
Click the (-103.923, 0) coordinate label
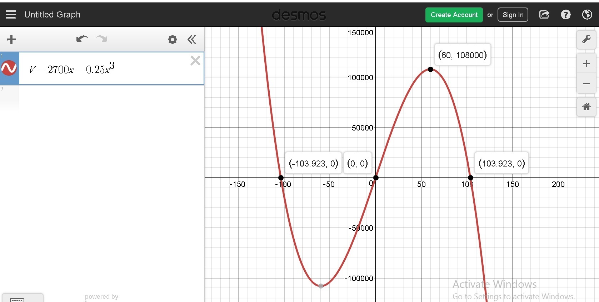coord(313,163)
